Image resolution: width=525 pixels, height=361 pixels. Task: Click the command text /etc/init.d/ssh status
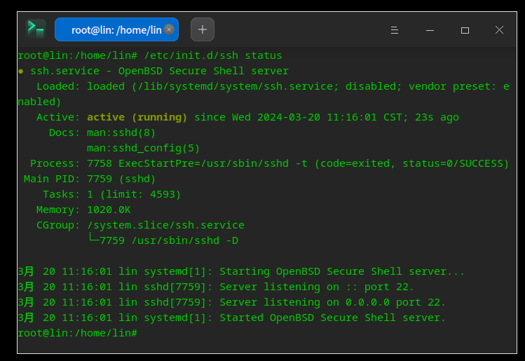click(x=213, y=55)
